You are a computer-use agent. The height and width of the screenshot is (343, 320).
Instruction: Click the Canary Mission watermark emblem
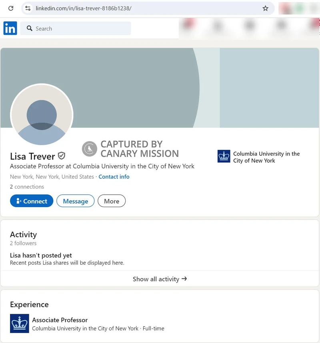click(x=89, y=149)
